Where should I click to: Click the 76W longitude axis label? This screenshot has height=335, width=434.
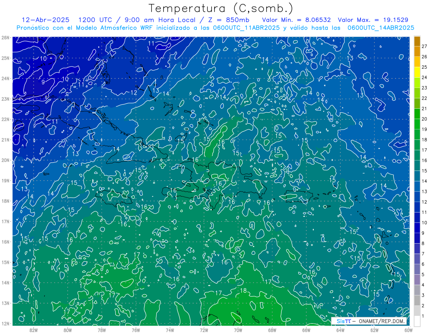pos(136,330)
